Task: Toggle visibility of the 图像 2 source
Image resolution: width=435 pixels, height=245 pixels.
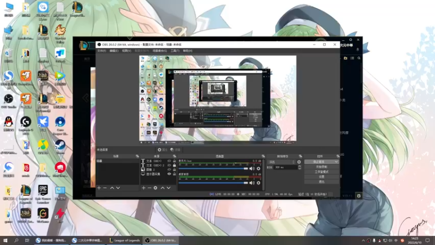Action: pos(169,169)
